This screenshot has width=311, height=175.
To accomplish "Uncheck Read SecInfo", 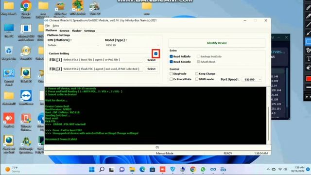I will click(x=171, y=62).
